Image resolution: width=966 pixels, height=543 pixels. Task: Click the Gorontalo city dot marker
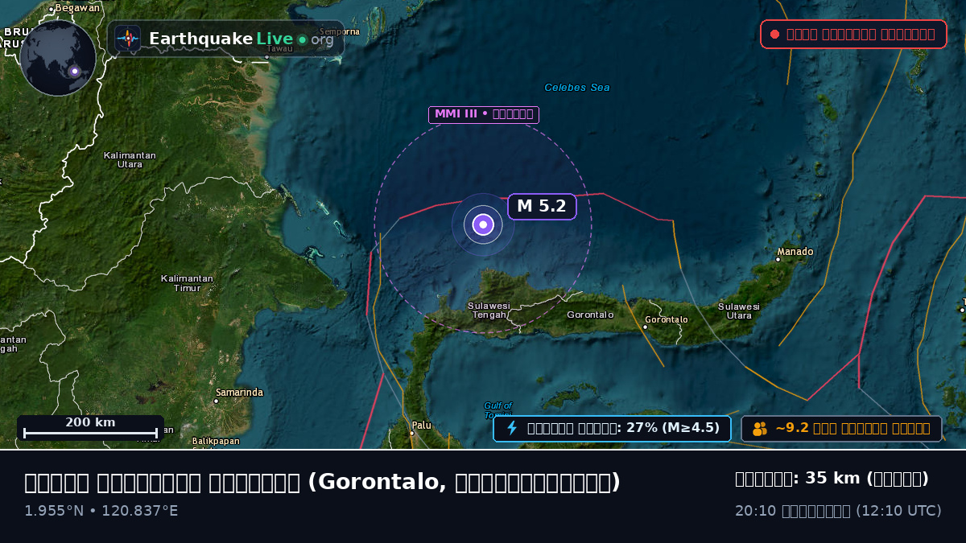tap(646, 327)
